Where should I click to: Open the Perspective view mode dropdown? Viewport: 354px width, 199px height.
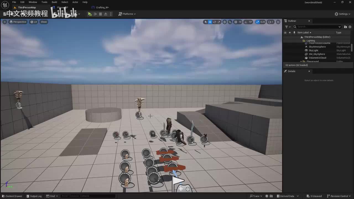18,22
